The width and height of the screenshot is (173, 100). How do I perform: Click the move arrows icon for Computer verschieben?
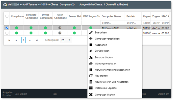(x=91, y=39)
